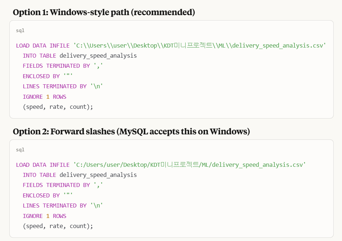Click IGNORE 1 ROWS in Option 2 block
This screenshot has height=241, width=342.
pos(44,216)
